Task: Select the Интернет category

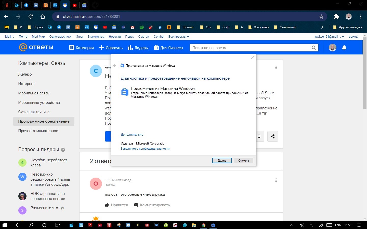Action: point(27,84)
